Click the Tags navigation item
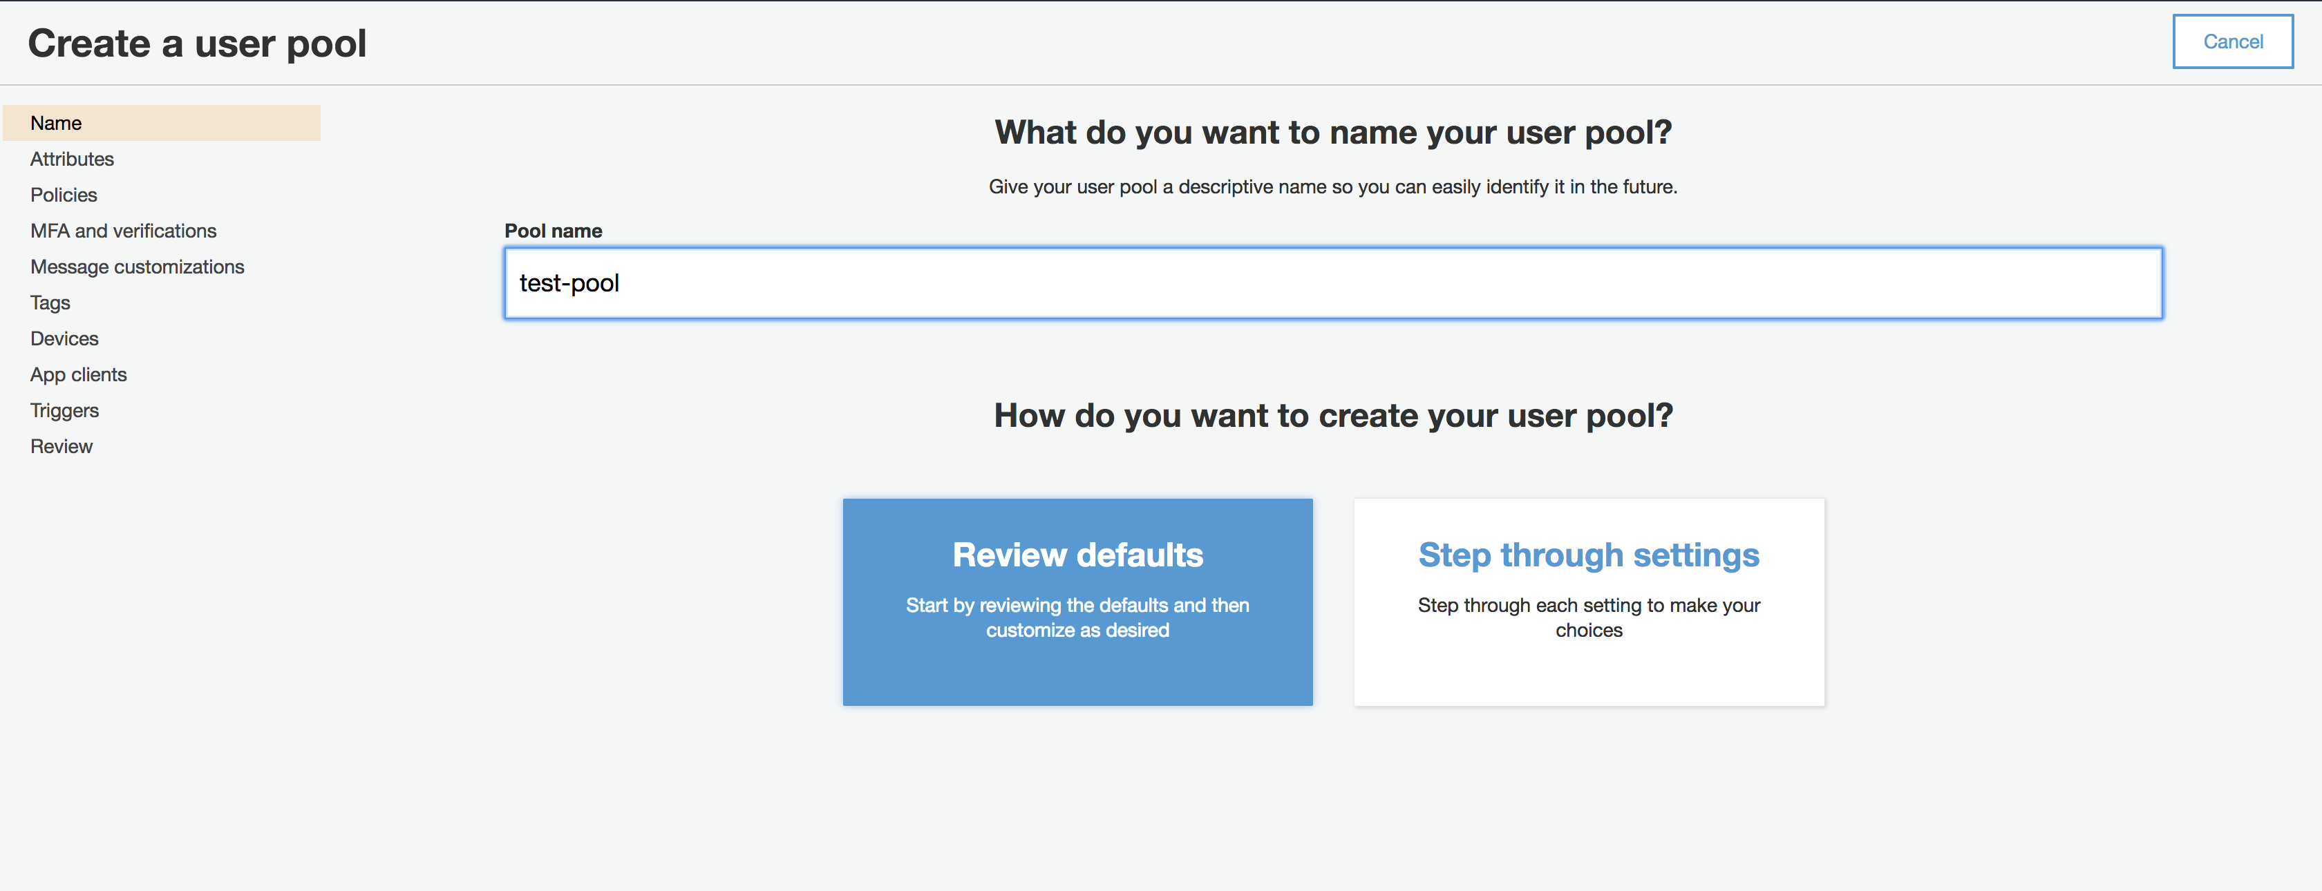The image size is (2322, 891). pyautogui.click(x=50, y=302)
